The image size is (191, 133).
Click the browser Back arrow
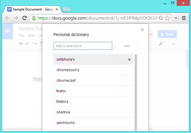(x=8, y=18)
